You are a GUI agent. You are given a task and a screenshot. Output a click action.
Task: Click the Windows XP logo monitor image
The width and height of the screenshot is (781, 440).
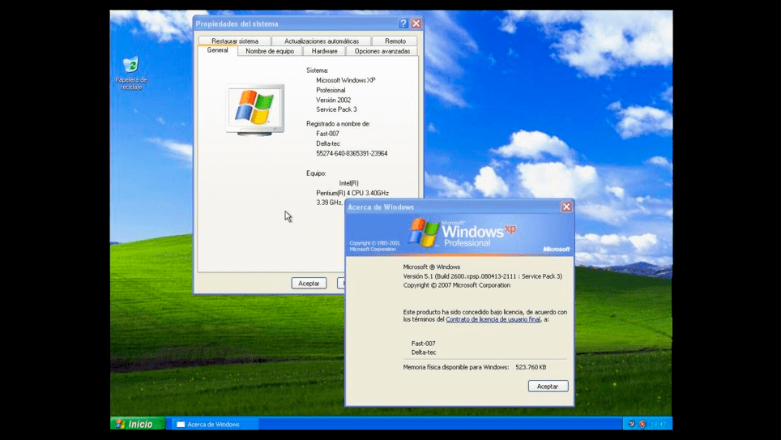255,109
